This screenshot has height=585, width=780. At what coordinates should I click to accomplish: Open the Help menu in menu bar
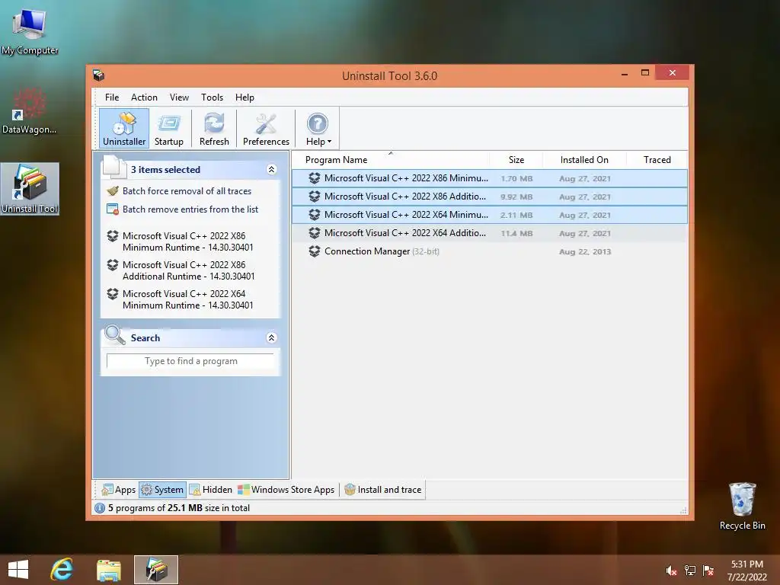(245, 97)
